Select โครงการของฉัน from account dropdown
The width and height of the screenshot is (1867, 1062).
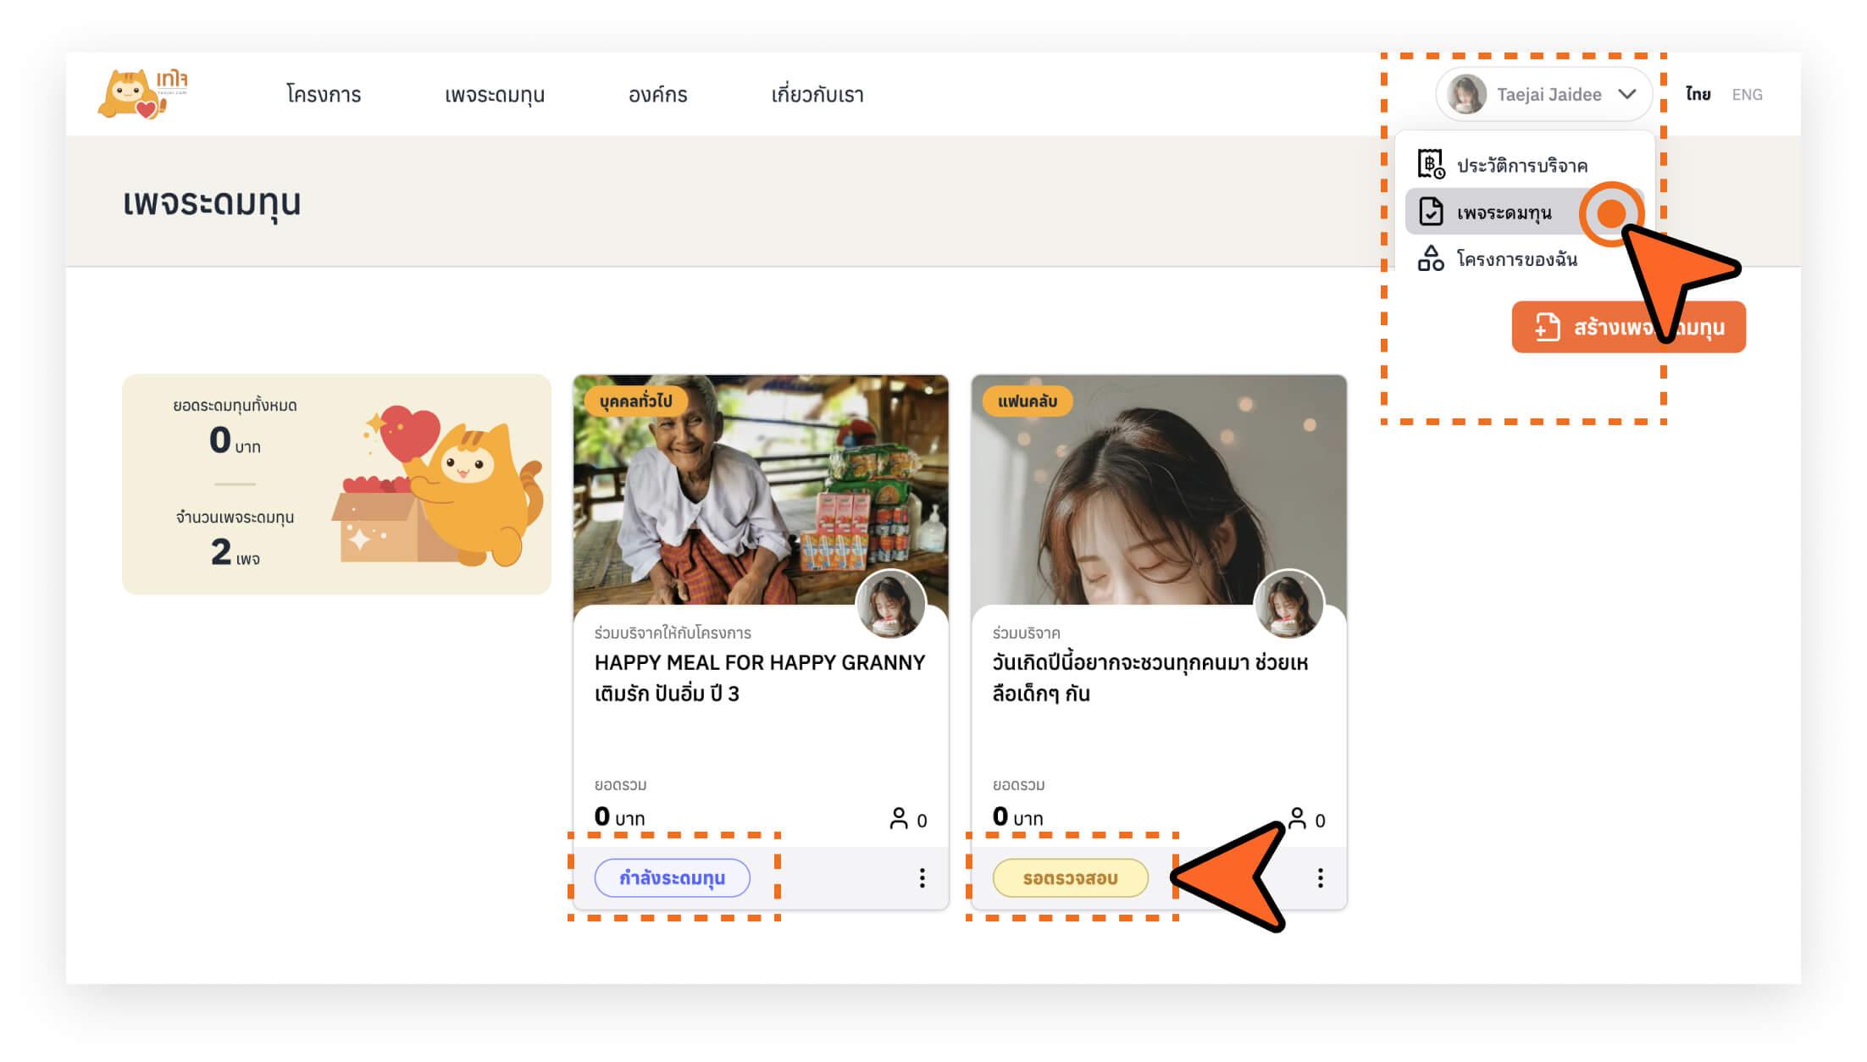pos(1516,259)
